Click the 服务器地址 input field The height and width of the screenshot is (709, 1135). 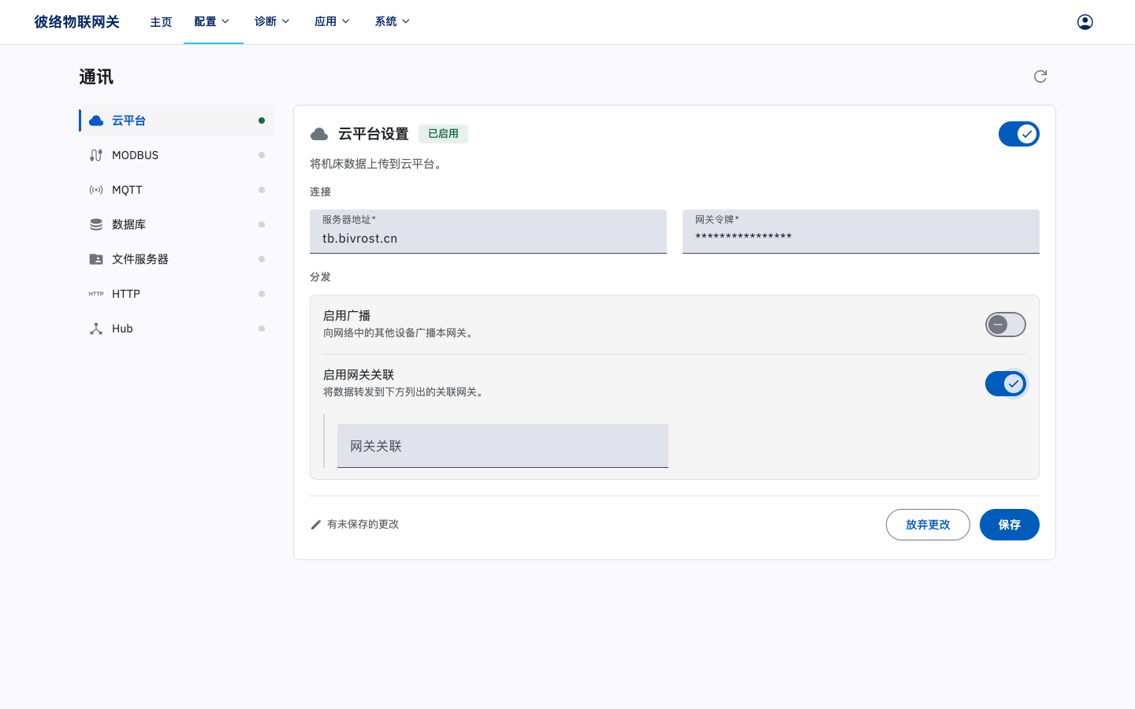click(488, 232)
